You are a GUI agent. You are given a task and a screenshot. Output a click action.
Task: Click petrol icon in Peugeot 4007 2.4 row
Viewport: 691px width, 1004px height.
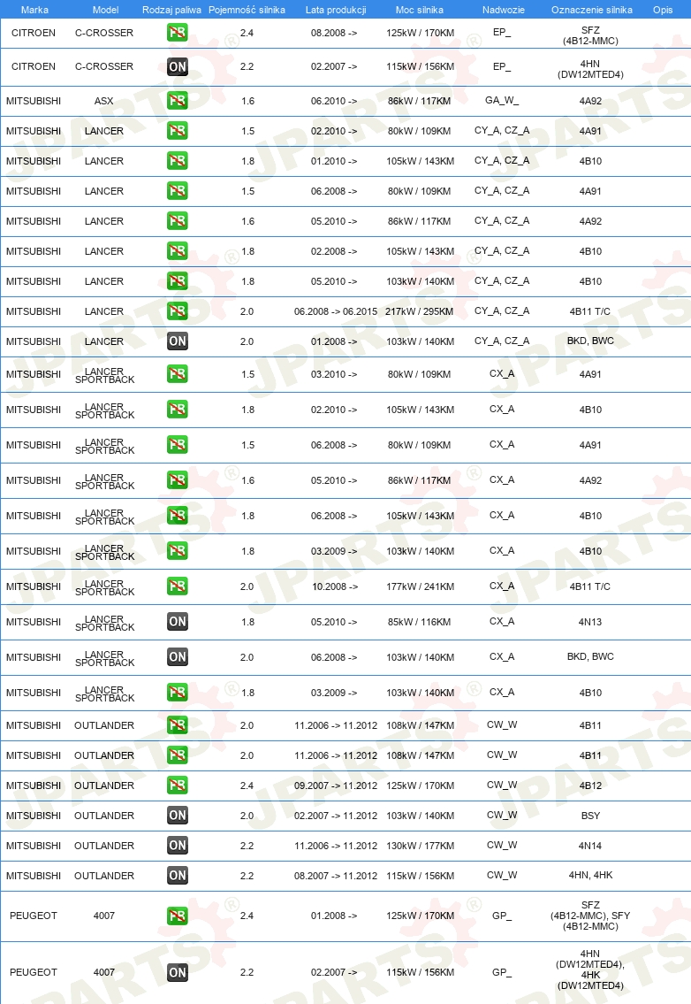(178, 916)
